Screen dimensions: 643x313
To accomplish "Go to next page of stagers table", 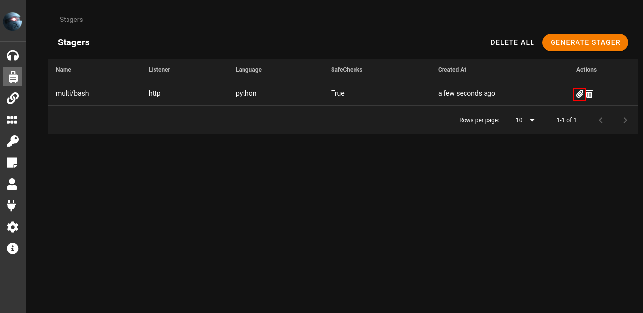I will [625, 120].
